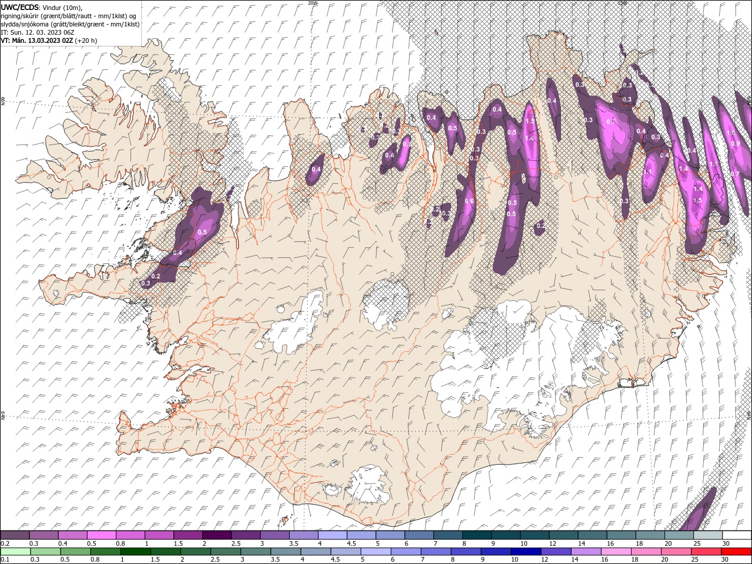Pick the pale grey snow swatch at 25
This screenshot has width=752, height=564.
[x=709, y=535]
